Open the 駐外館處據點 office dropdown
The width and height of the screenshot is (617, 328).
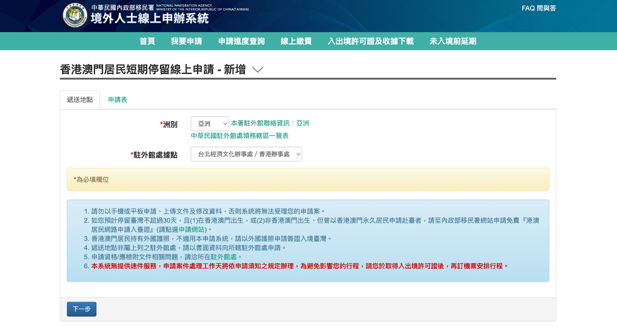coord(246,154)
